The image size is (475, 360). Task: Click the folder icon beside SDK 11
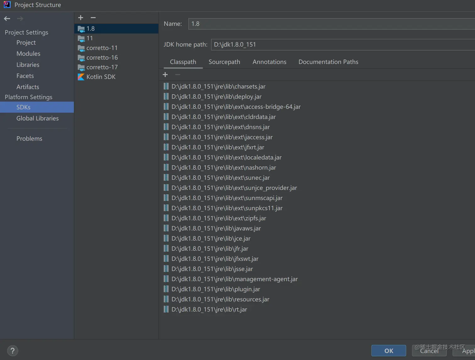coord(81,39)
